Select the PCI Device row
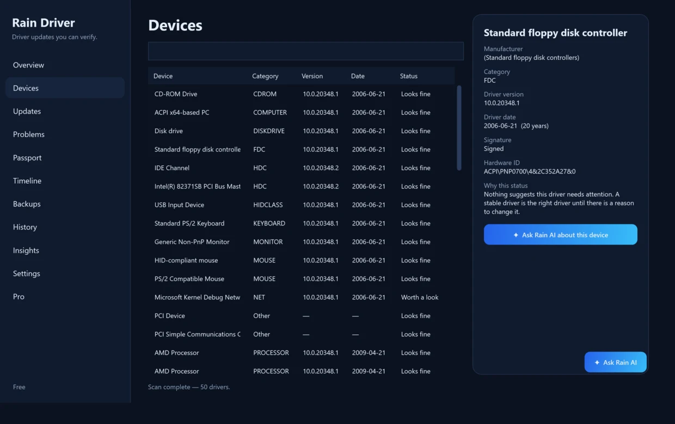675x424 pixels. [301, 316]
